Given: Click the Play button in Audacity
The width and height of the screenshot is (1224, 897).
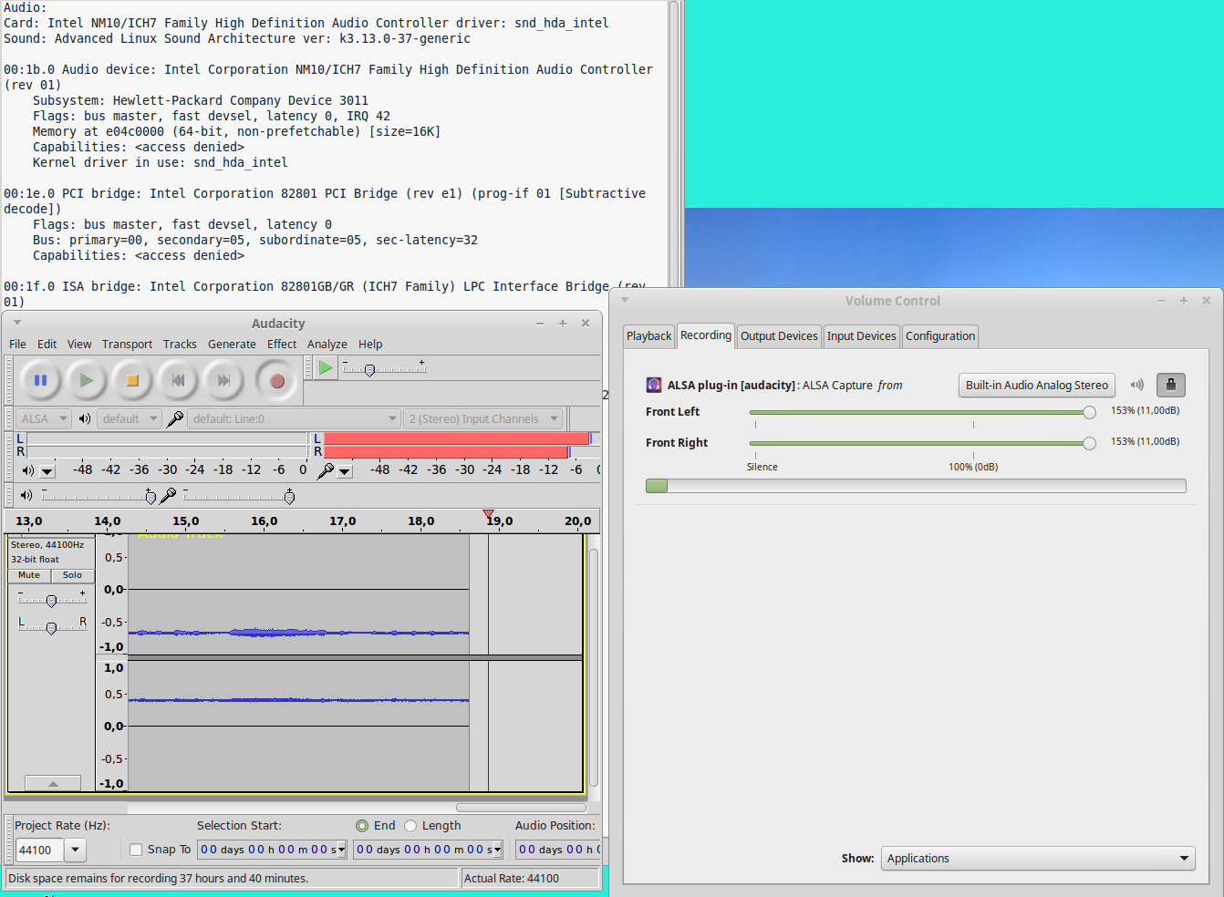Looking at the screenshot, I should 86,381.
